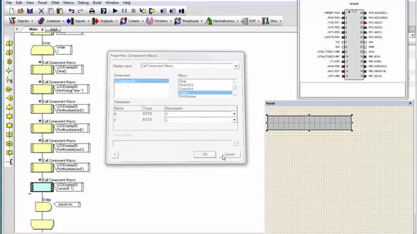Create a new flowchart file
Screen dimensions: 417x234
[x=12, y=11]
